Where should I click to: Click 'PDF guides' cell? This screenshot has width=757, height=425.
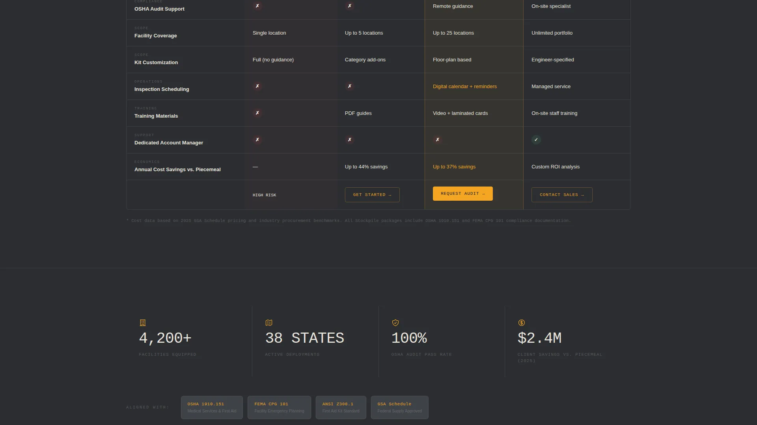(358, 113)
